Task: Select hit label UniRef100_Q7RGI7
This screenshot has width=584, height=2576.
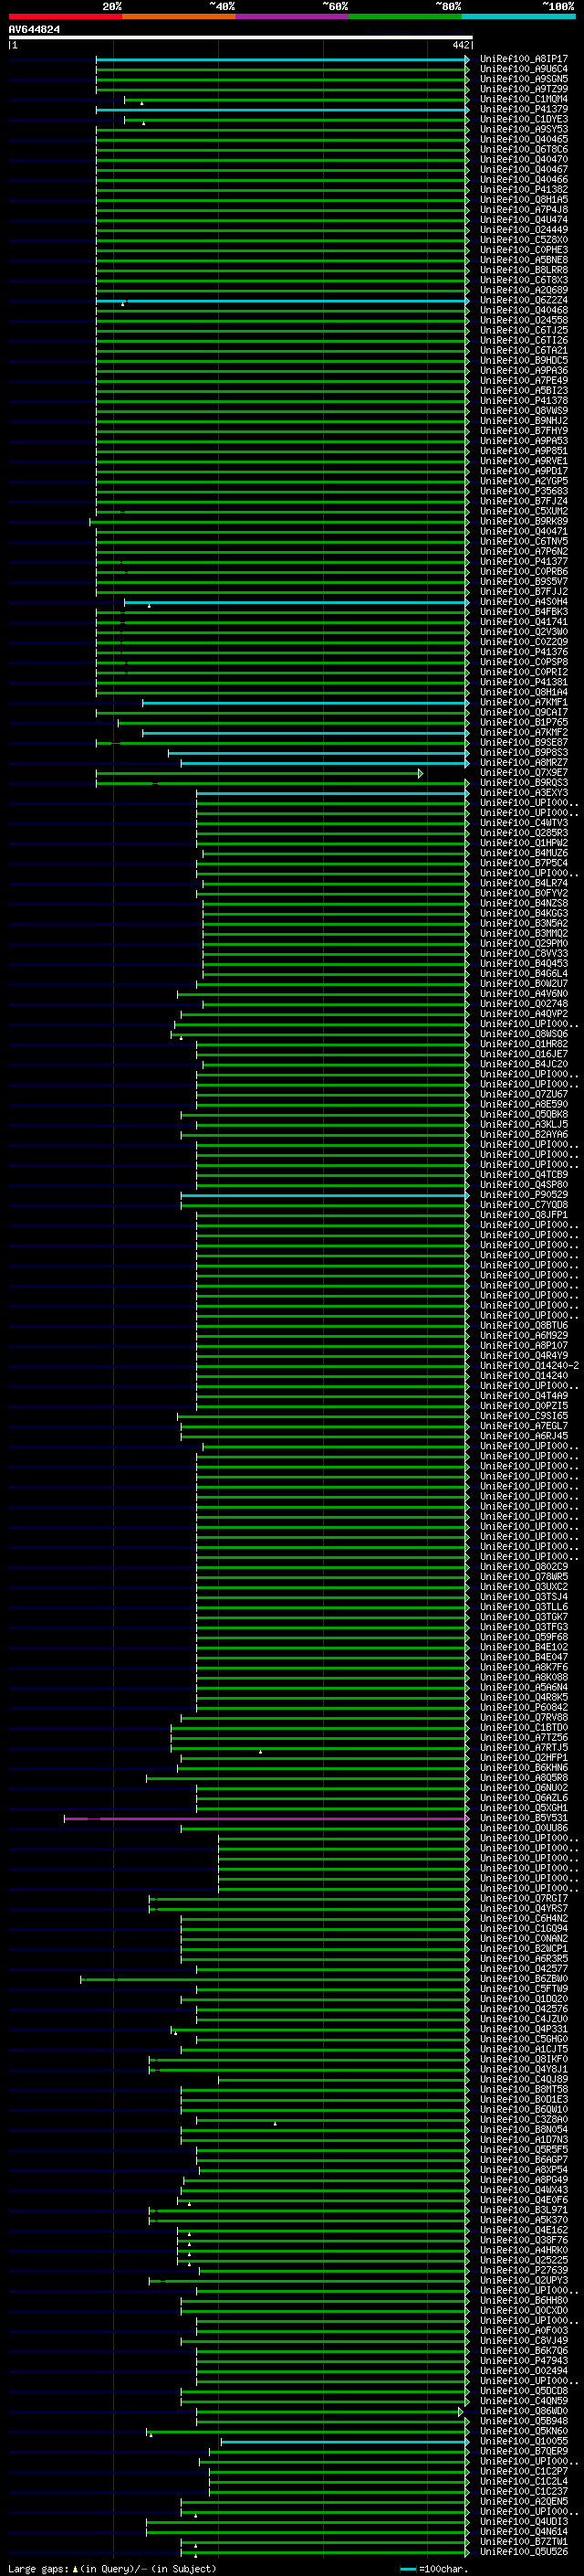Action: [523, 1899]
